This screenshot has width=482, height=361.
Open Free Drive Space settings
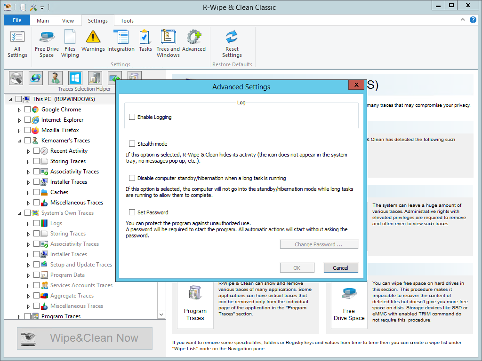pos(47,44)
